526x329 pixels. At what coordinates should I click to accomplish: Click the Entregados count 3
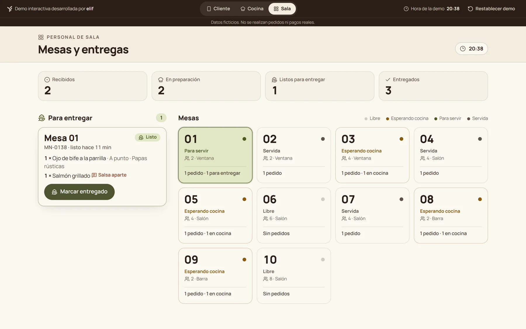point(388,91)
